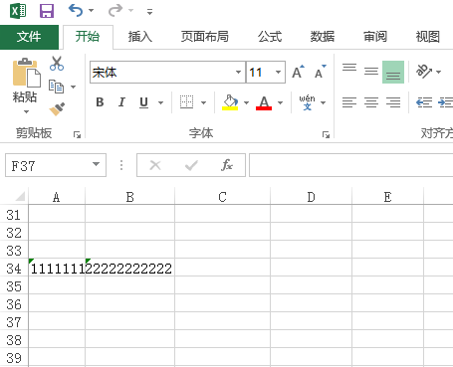Toggle italic formatting
The image size is (453, 367).
(121, 102)
